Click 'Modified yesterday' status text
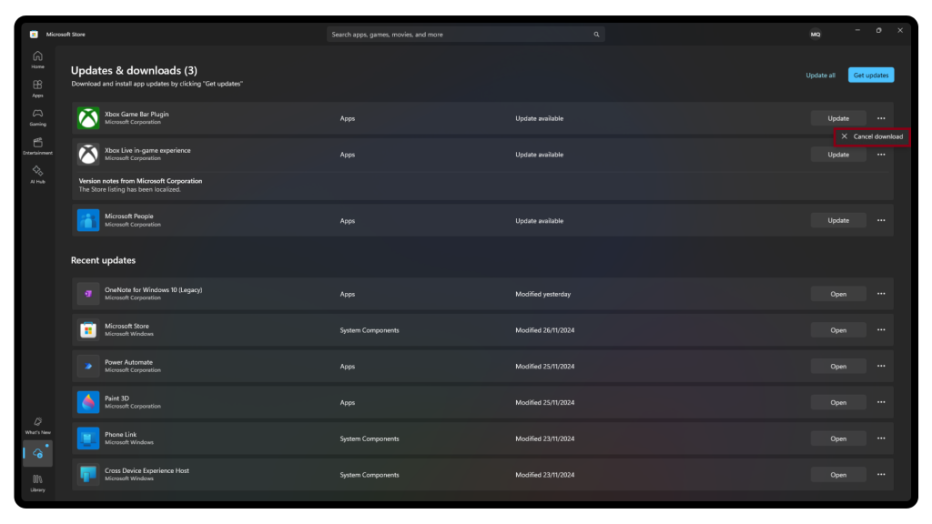Screen dimensions: 932x524 point(542,294)
